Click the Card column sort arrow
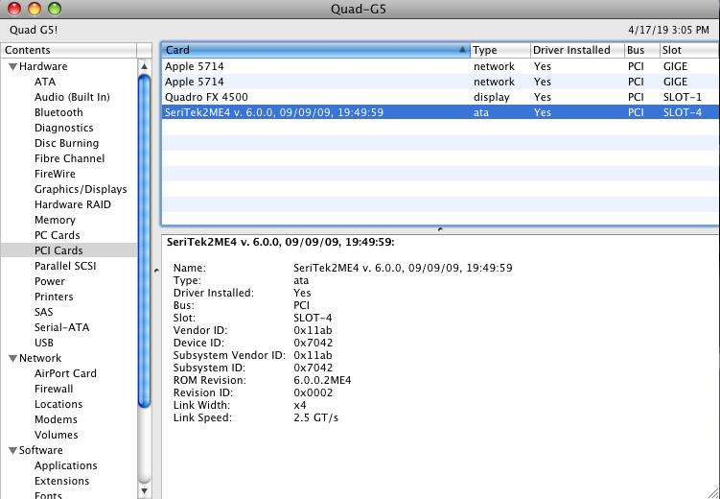The width and height of the screenshot is (720, 499). click(462, 50)
